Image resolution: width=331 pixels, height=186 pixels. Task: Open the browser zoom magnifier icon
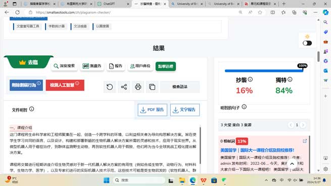tap(241, 12)
